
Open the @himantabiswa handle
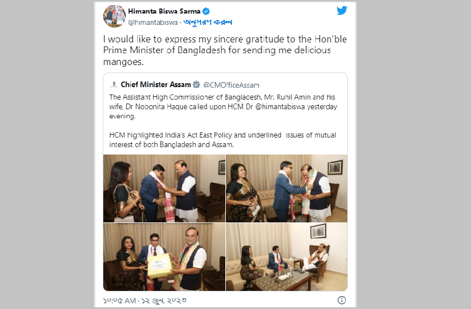point(153,23)
